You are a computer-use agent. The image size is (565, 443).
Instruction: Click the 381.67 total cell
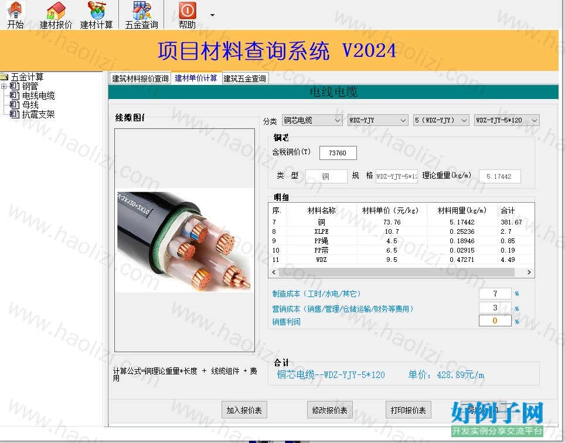pyautogui.click(x=511, y=222)
